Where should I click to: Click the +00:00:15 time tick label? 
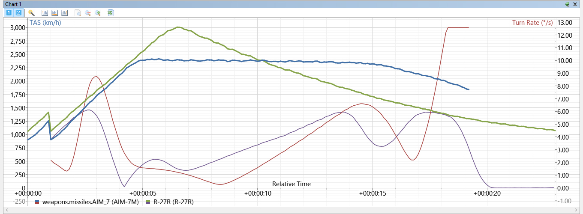click(x=372, y=193)
